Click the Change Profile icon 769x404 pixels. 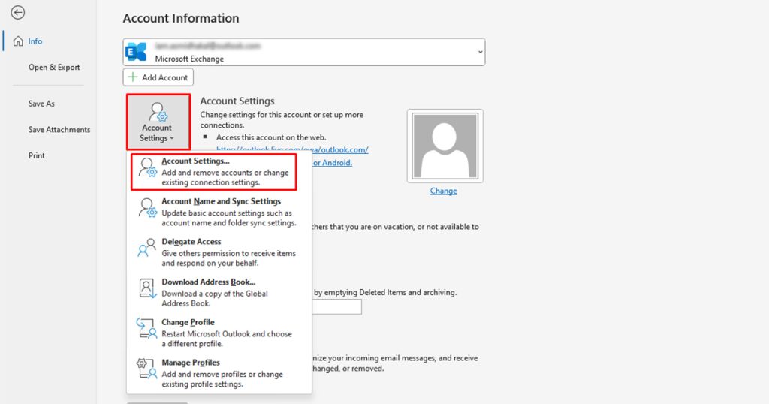tap(147, 328)
